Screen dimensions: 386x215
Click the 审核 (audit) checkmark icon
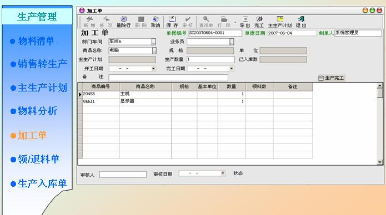pos(188,22)
